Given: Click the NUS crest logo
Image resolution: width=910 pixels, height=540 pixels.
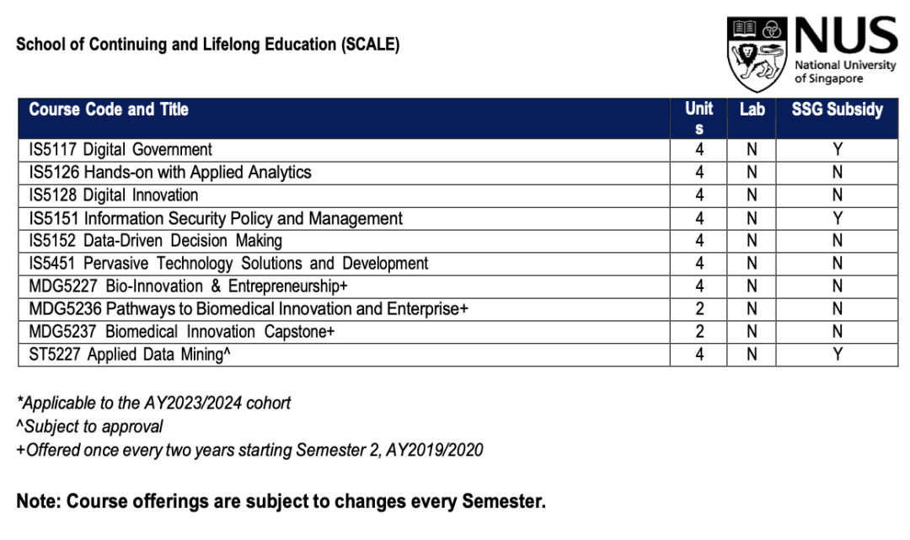Looking at the screenshot, I should [757, 54].
